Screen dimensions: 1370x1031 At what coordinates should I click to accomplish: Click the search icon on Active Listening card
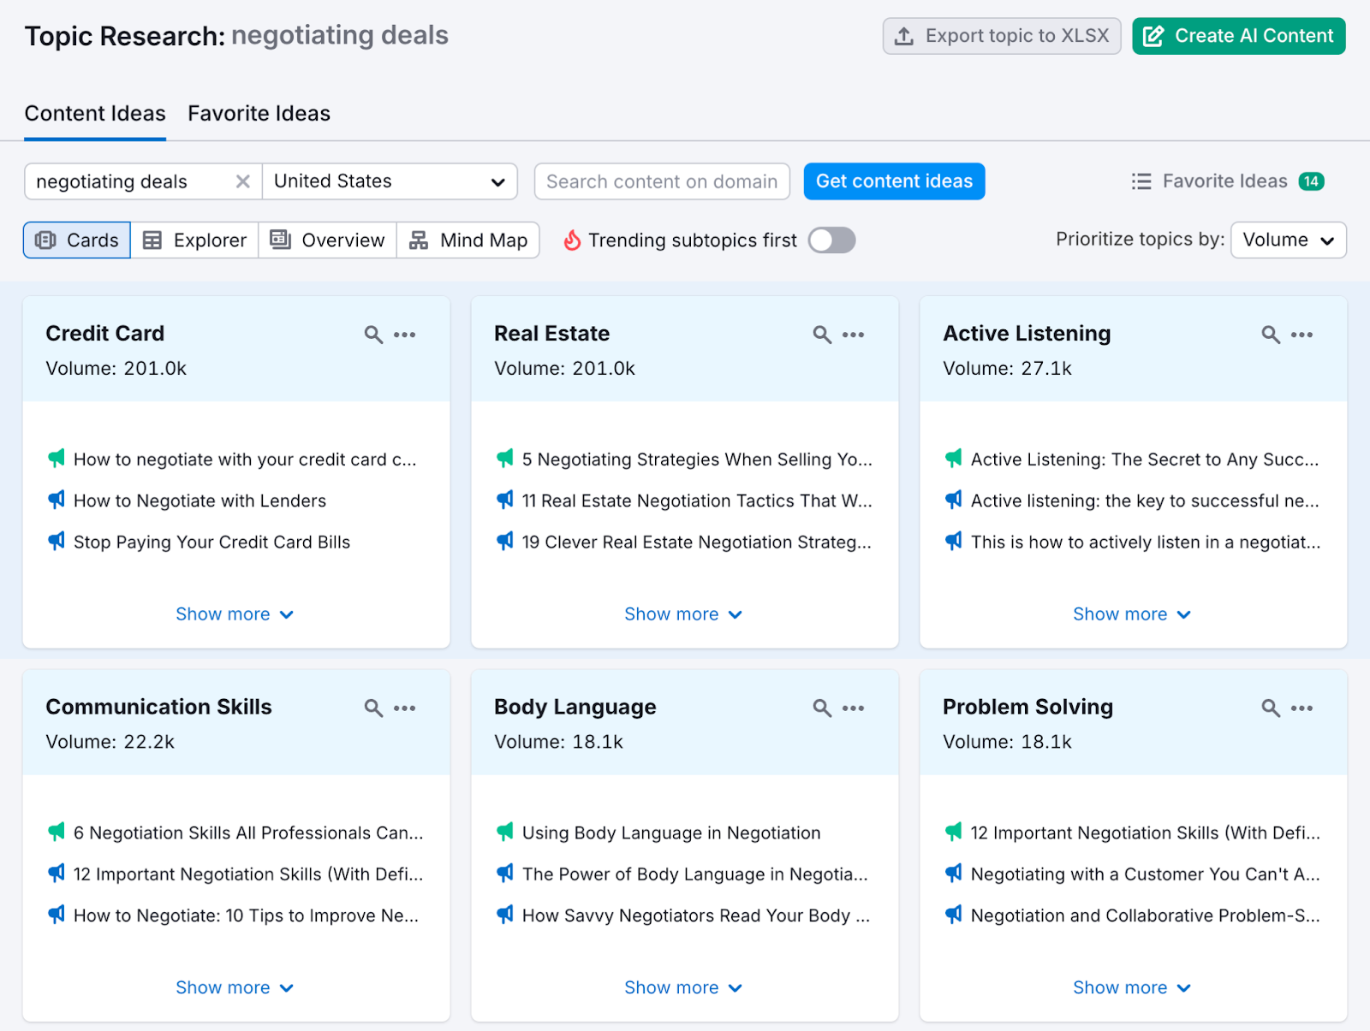(1271, 335)
